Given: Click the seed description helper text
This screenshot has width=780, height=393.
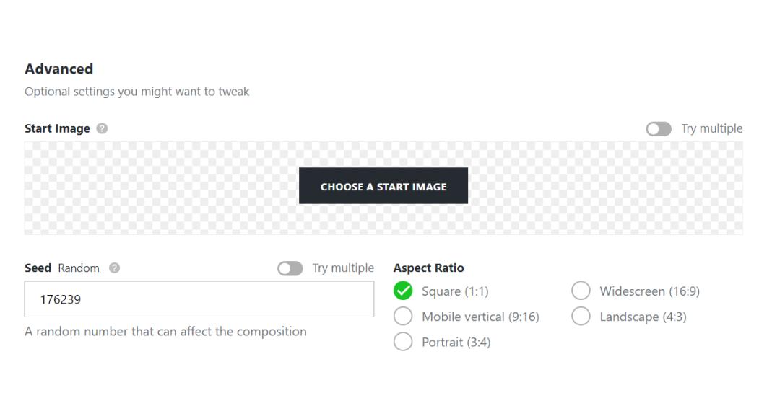Looking at the screenshot, I should (165, 332).
